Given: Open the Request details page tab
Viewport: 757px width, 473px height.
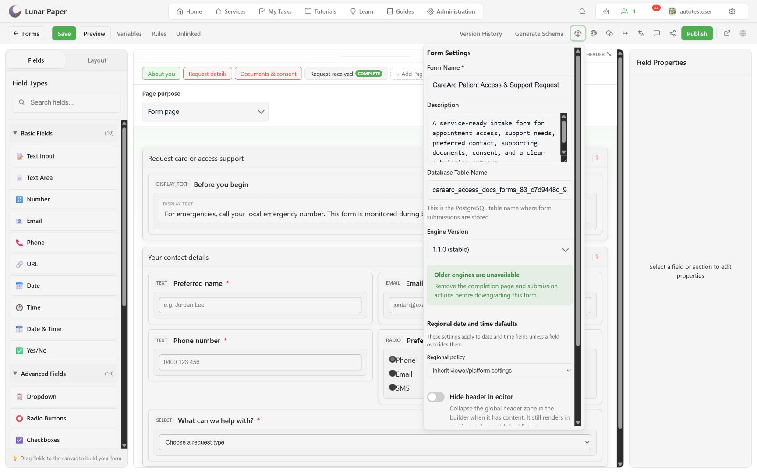Looking at the screenshot, I should tap(208, 74).
